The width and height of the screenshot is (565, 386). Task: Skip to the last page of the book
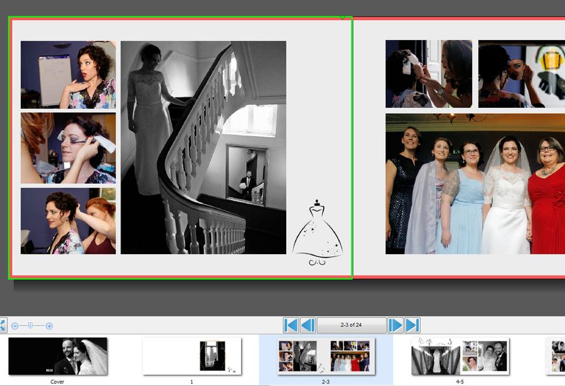[x=412, y=325]
